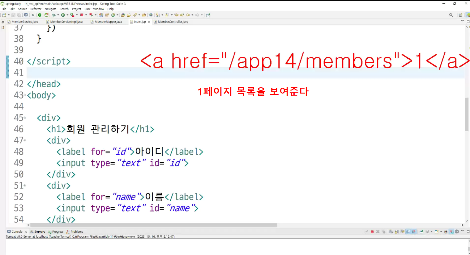Screen dimensions: 470x255
Task: Click the Remove All Terminated Launches icon
Action: point(383,232)
